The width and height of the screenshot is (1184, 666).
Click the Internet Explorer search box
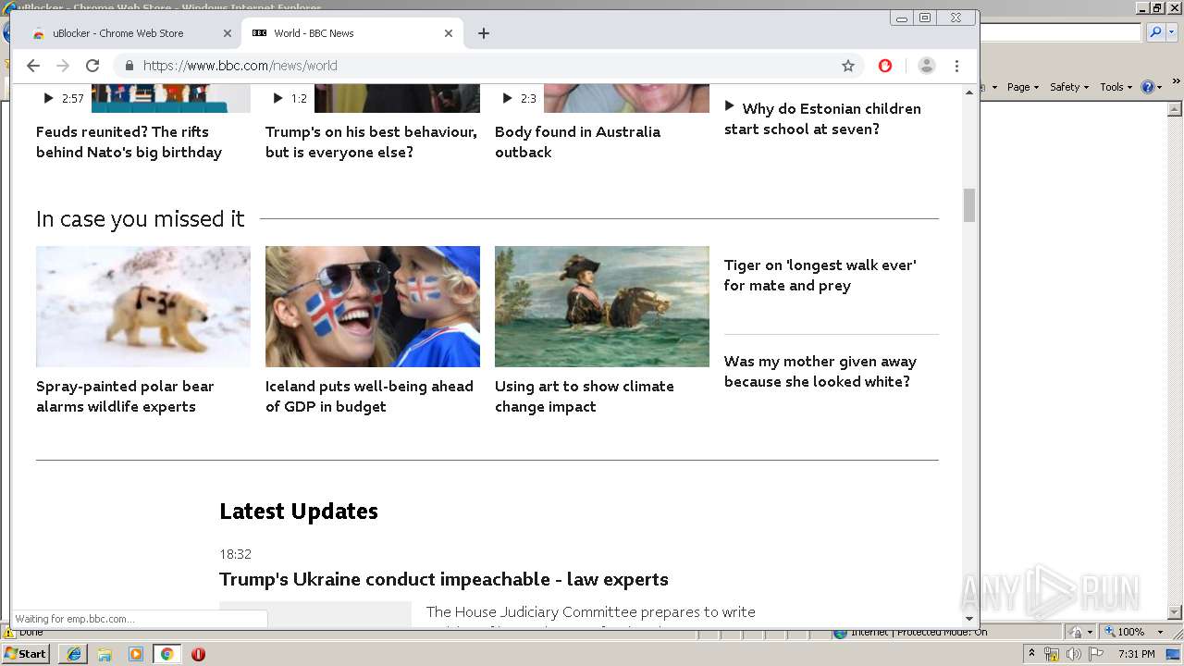point(1061,32)
